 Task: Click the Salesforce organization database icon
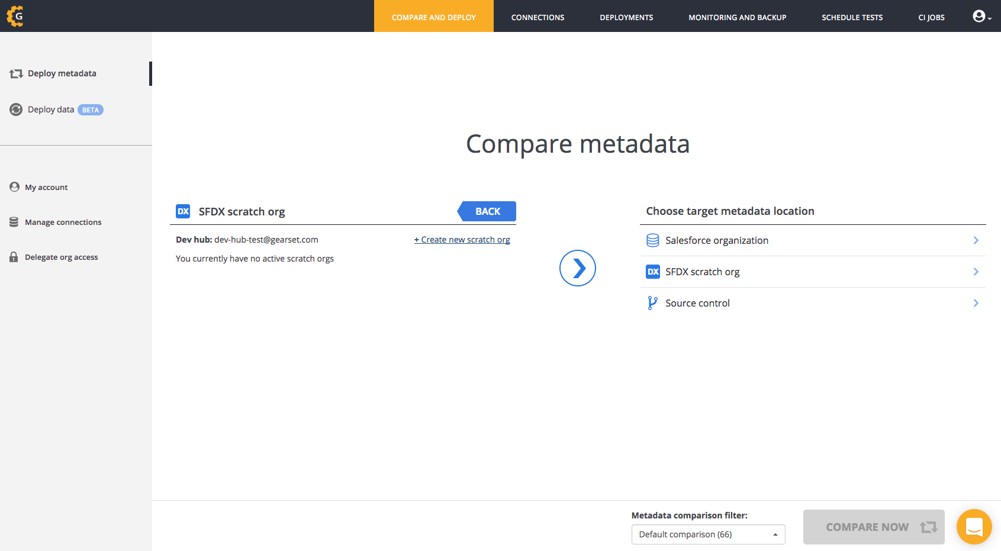(653, 240)
